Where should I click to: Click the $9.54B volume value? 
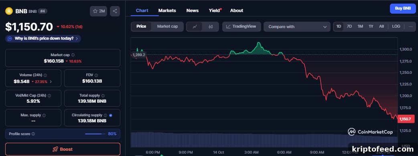pos(22,81)
